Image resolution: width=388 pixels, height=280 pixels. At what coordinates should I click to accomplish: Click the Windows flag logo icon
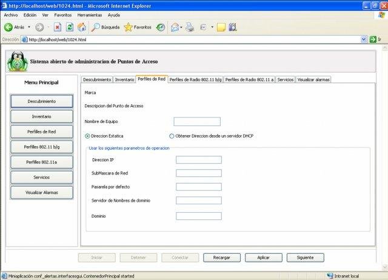pyautogui.click(x=381, y=15)
